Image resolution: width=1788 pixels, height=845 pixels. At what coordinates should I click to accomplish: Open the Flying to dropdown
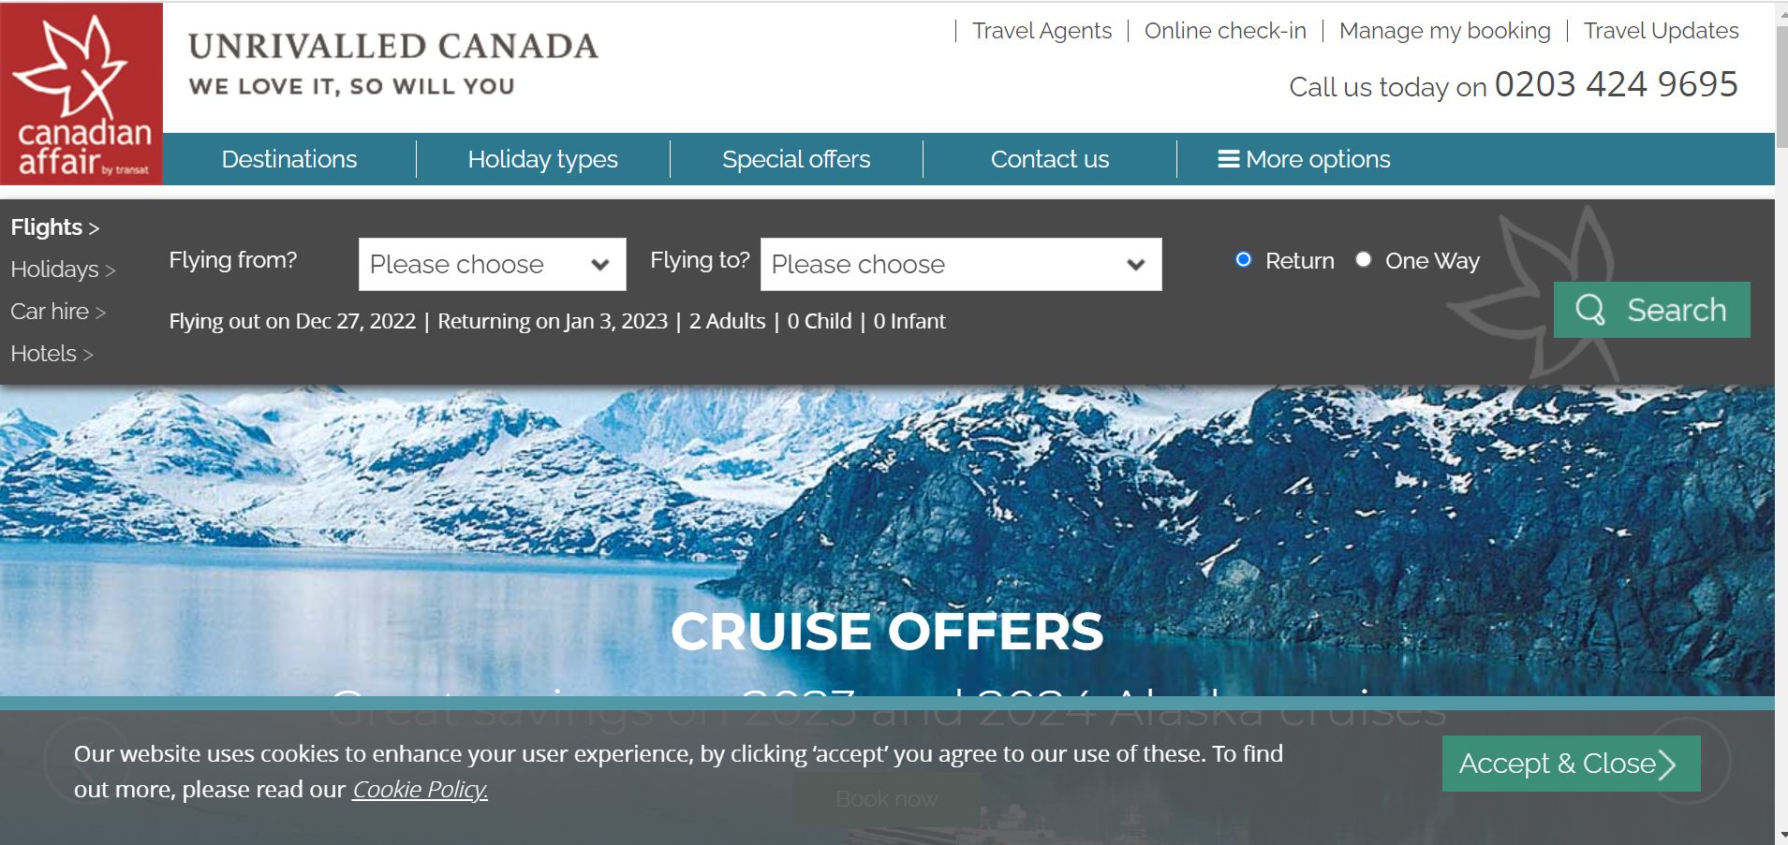click(x=960, y=264)
